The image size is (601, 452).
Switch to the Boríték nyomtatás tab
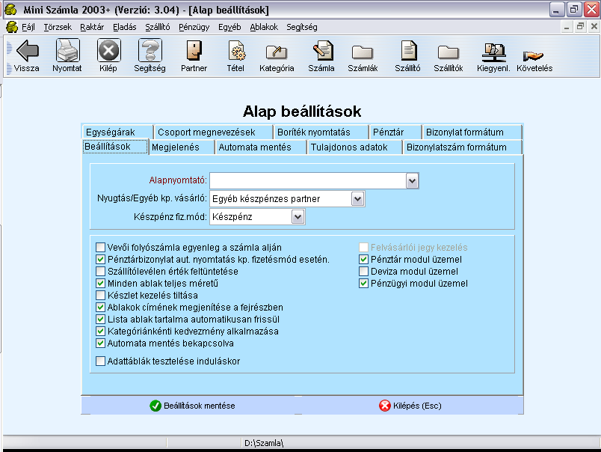[321, 132]
